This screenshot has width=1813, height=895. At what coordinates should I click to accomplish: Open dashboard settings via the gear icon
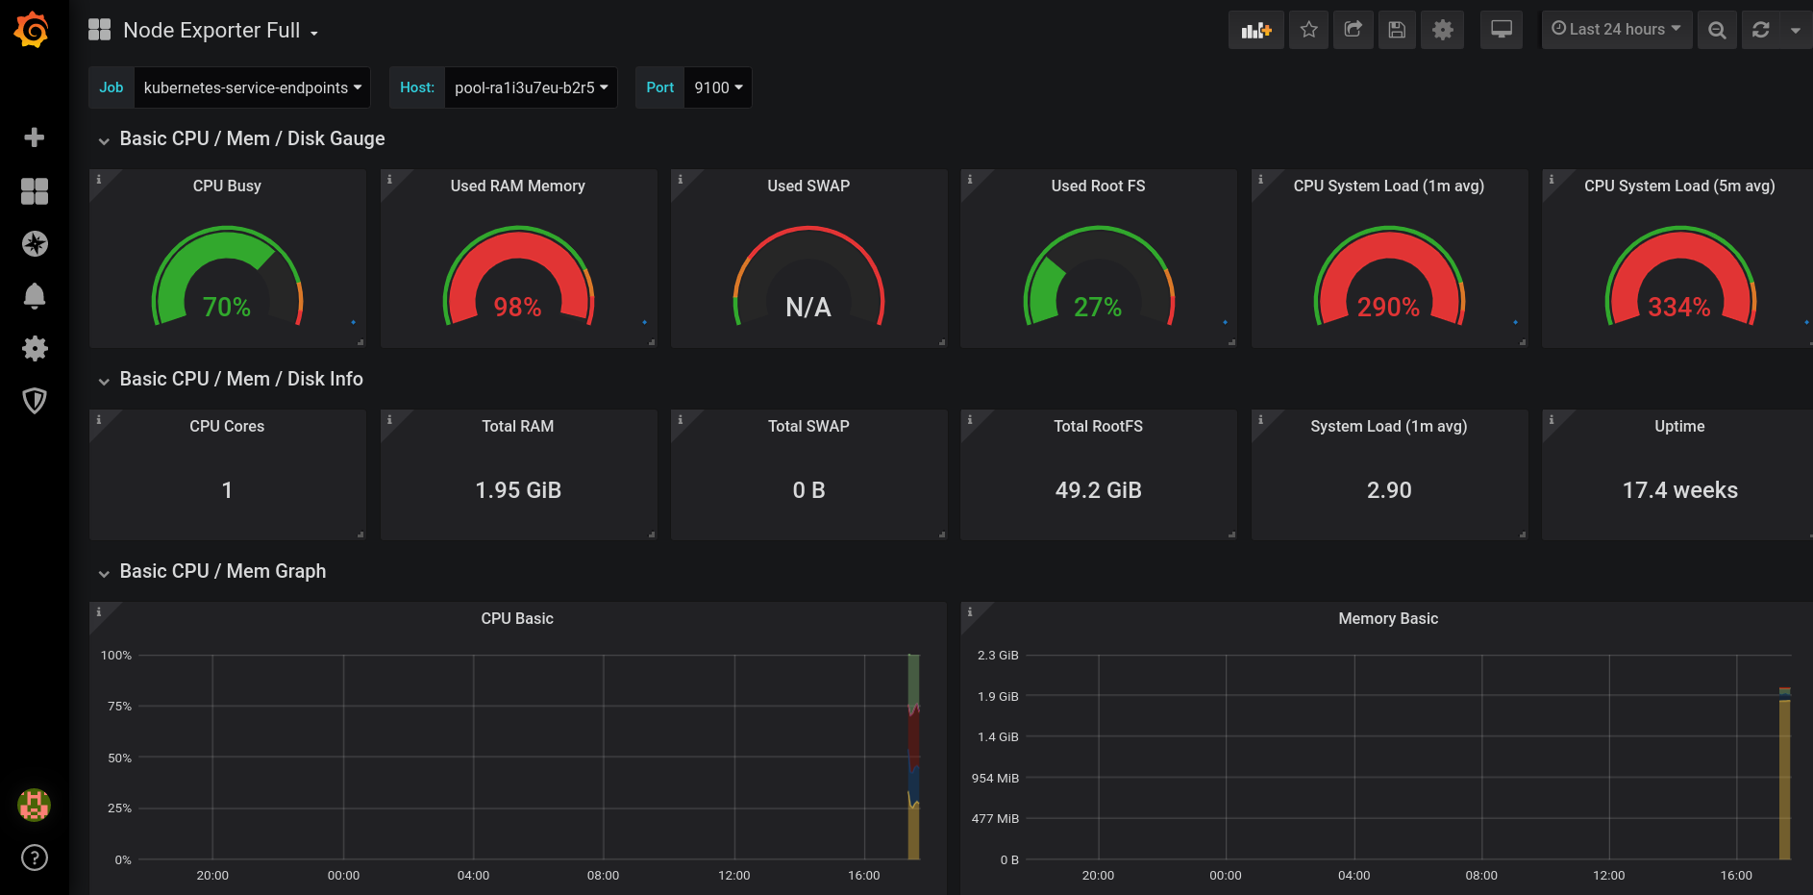[1442, 30]
